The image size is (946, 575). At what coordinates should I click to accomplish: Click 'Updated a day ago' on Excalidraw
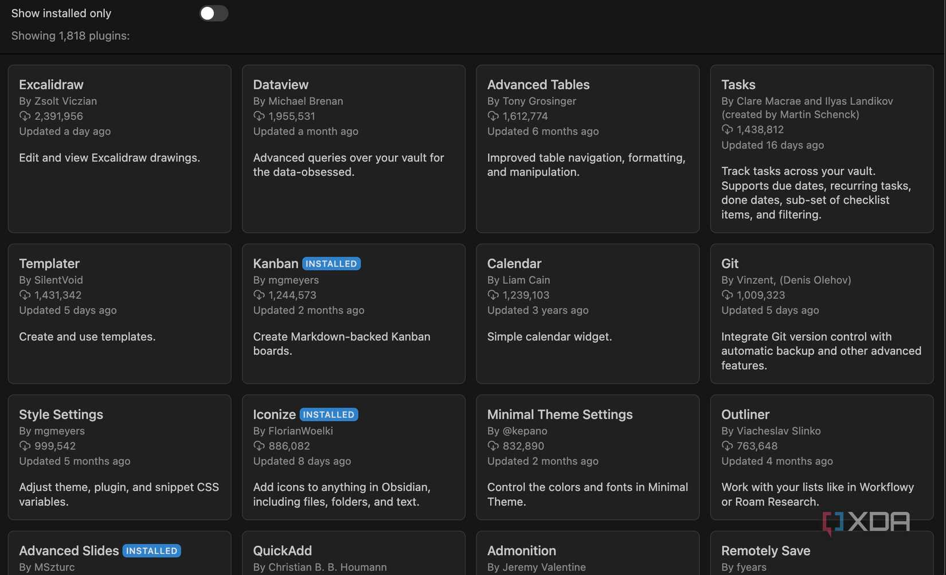click(65, 131)
